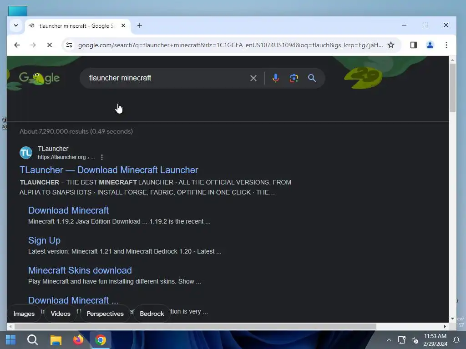466x349 pixels.
Task: Maximize the Chrome window
Action: coord(425,25)
